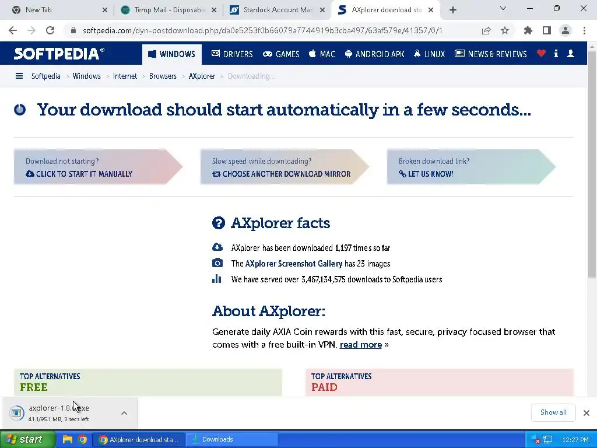Open the tab search chevron

[x=503, y=8]
